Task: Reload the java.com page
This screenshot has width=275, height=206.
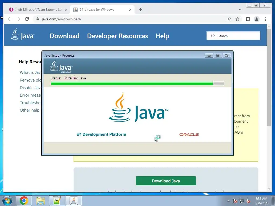Action: point(27,19)
